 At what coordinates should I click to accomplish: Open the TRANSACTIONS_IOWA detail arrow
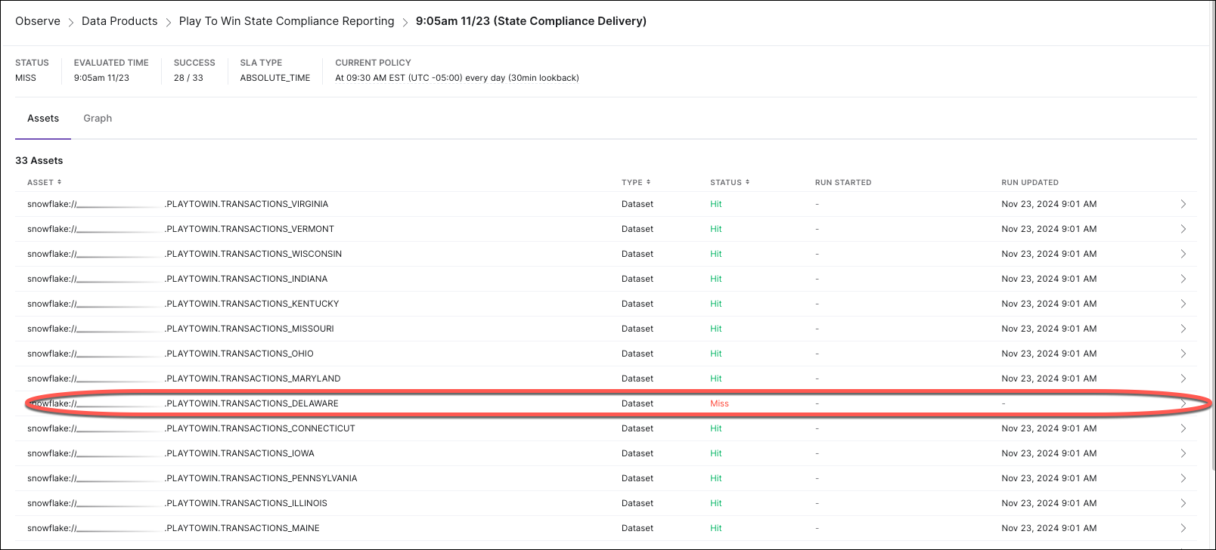pos(1183,453)
